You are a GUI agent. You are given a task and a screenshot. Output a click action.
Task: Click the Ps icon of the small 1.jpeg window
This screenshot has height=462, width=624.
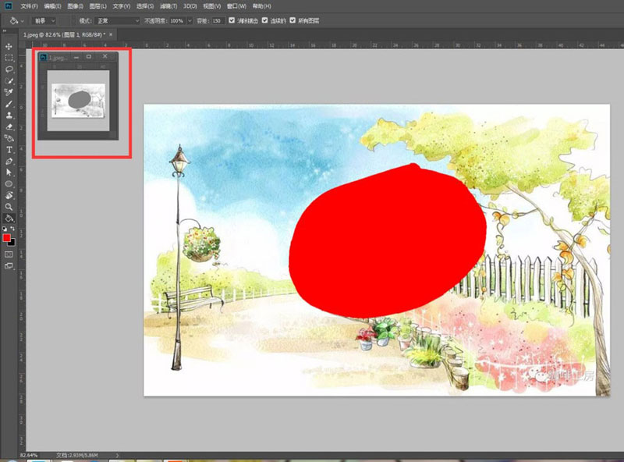point(44,57)
